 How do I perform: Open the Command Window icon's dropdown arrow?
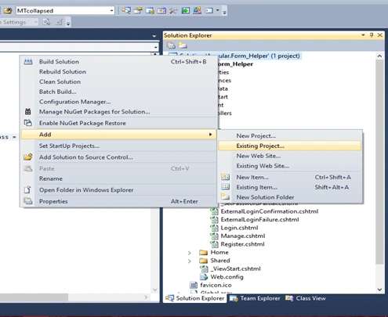217,11
